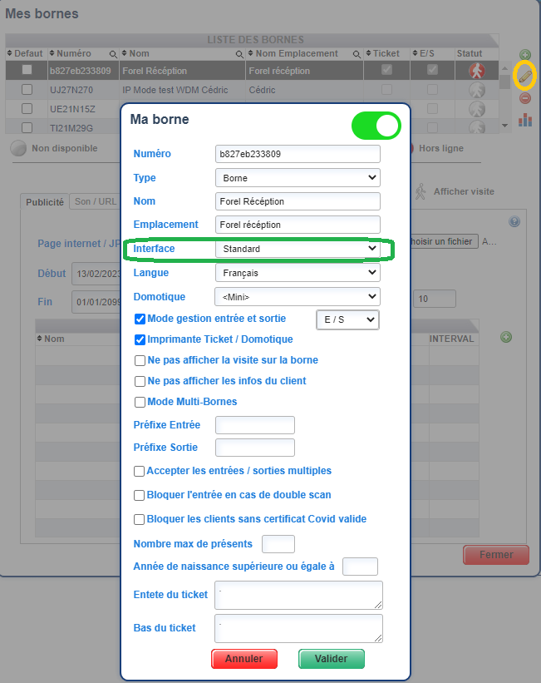The height and width of the screenshot is (683, 541).
Task: Check Bloquer l'entrée en cas de double scan
Action: click(140, 495)
